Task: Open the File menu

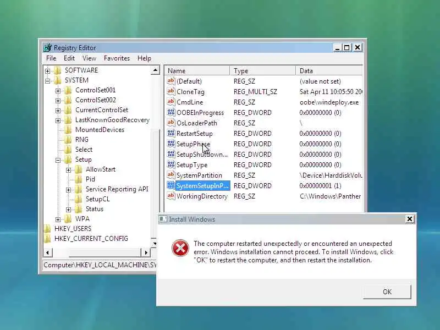Action: tap(51, 58)
